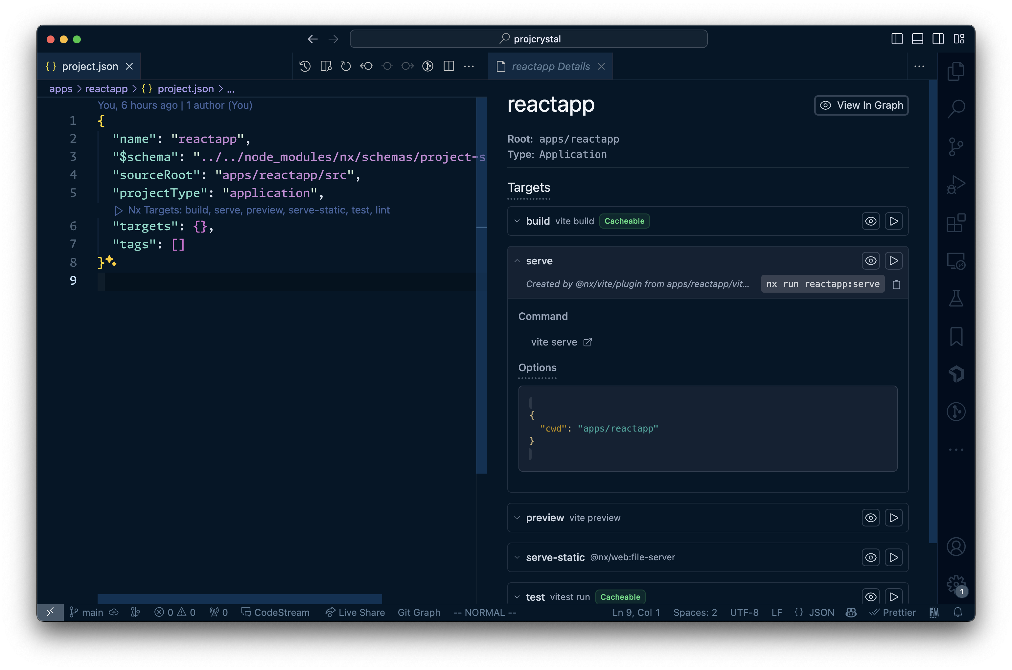Collapse the serve target chevron

517,261
